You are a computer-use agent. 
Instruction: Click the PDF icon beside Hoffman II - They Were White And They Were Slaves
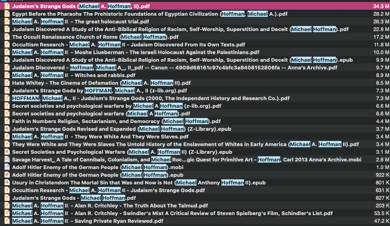tap(7, 137)
